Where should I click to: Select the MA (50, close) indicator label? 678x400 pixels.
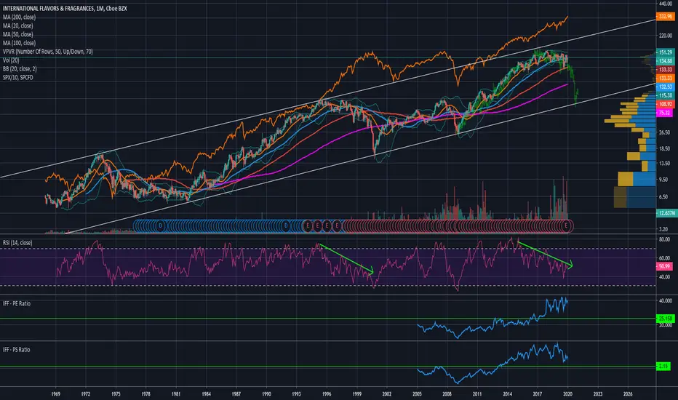click(x=17, y=35)
